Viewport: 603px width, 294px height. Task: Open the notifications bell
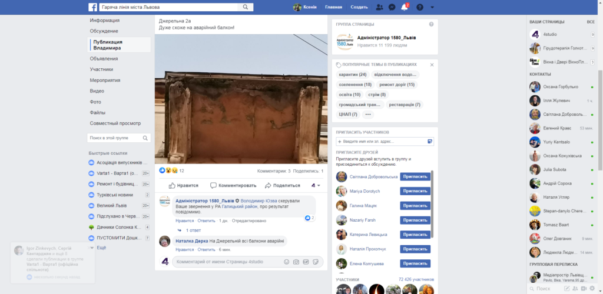[405, 7]
